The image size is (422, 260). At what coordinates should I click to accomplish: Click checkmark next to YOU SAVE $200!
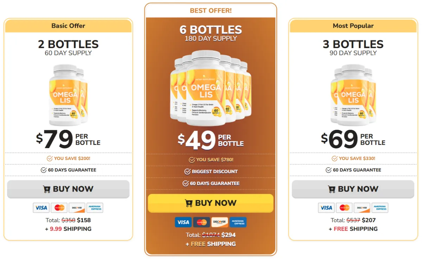point(50,159)
